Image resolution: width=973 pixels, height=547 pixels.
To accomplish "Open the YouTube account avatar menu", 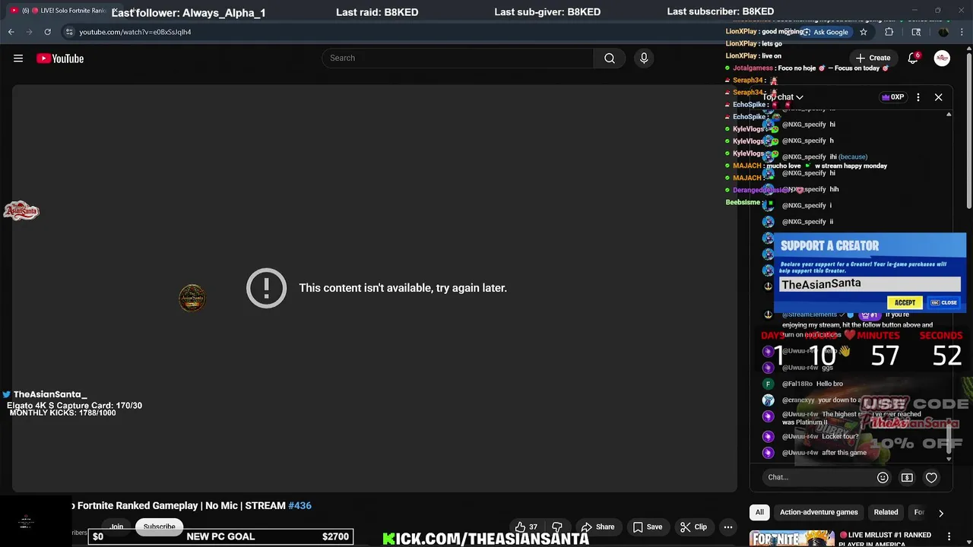I will pyautogui.click(x=942, y=58).
